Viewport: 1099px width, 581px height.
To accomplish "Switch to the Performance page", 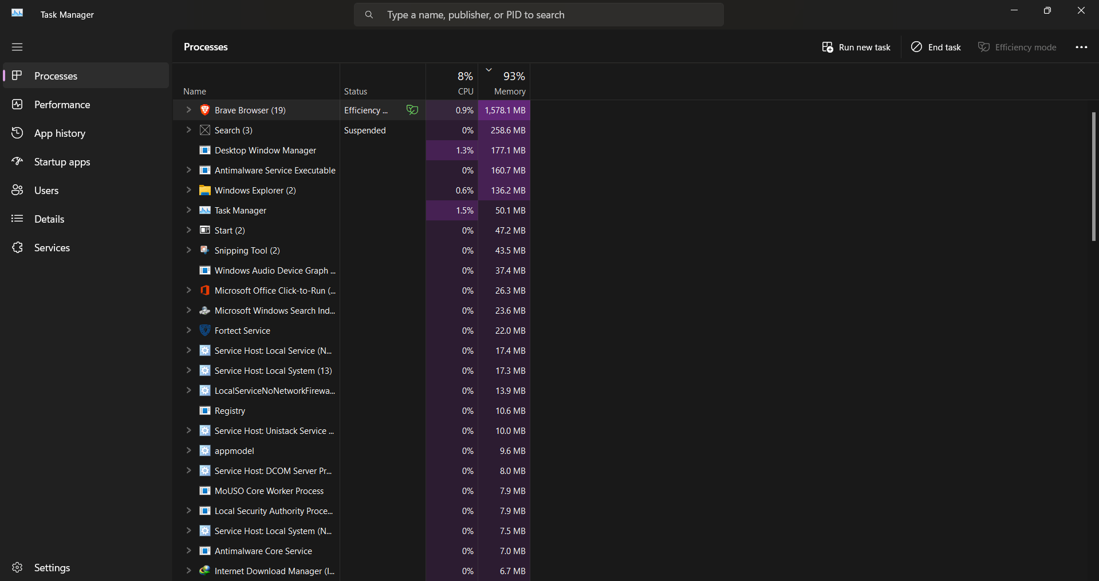I will pyautogui.click(x=86, y=104).
